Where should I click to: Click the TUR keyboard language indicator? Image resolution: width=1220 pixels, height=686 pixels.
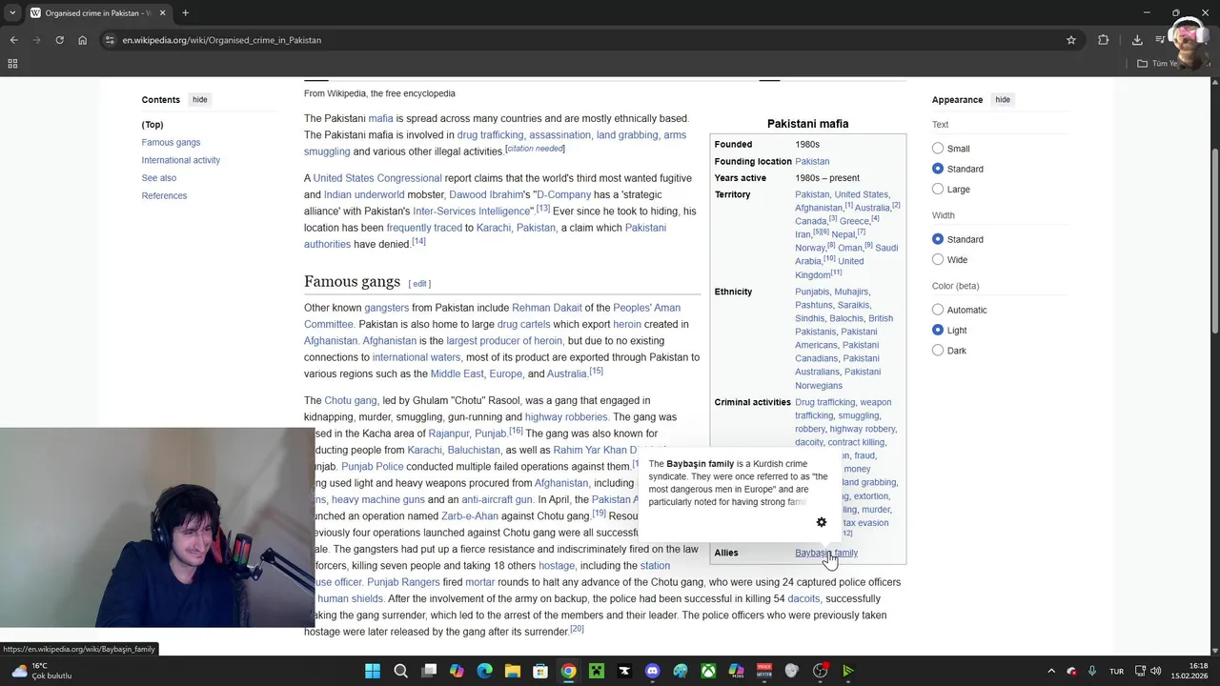point(1116,671)
